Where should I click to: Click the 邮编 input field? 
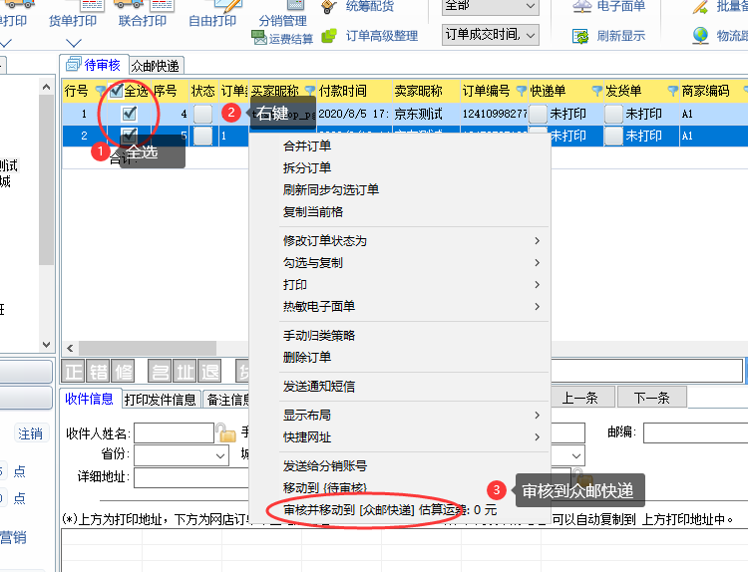click(695, 432)
